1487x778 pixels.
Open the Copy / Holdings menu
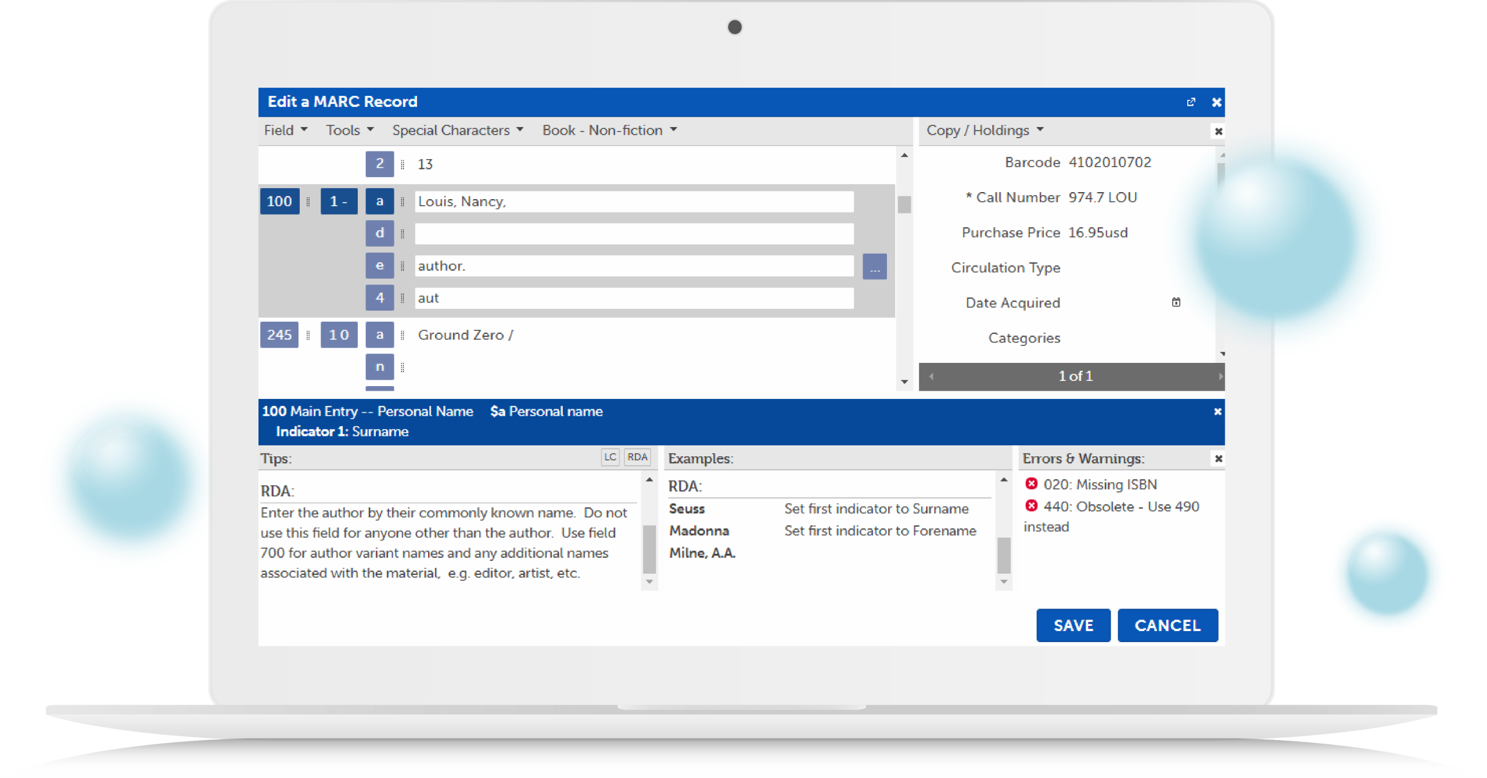pyautogui.click(x=985, y=130)
